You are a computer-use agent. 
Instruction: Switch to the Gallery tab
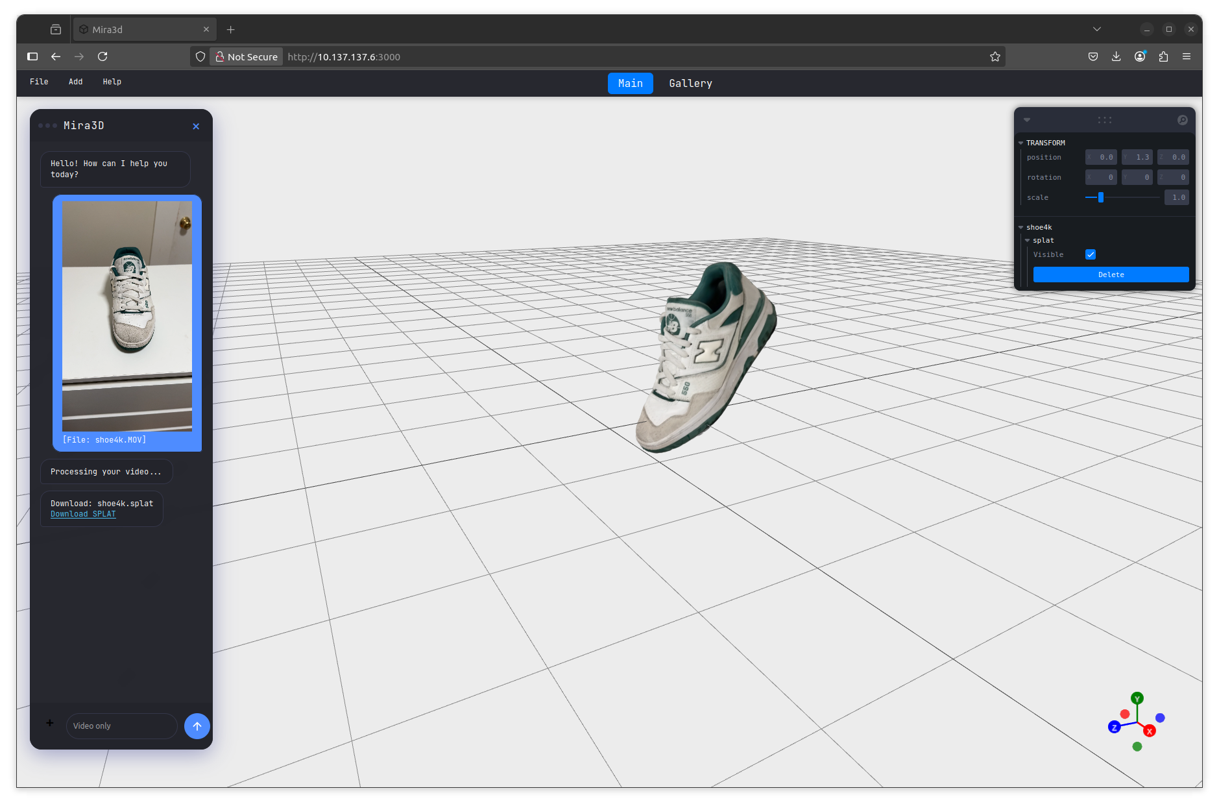[x=690, y=83]
